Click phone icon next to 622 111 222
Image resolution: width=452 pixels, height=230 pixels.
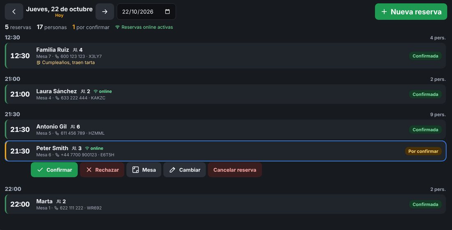pyautogui.click(x=56, y=208)
